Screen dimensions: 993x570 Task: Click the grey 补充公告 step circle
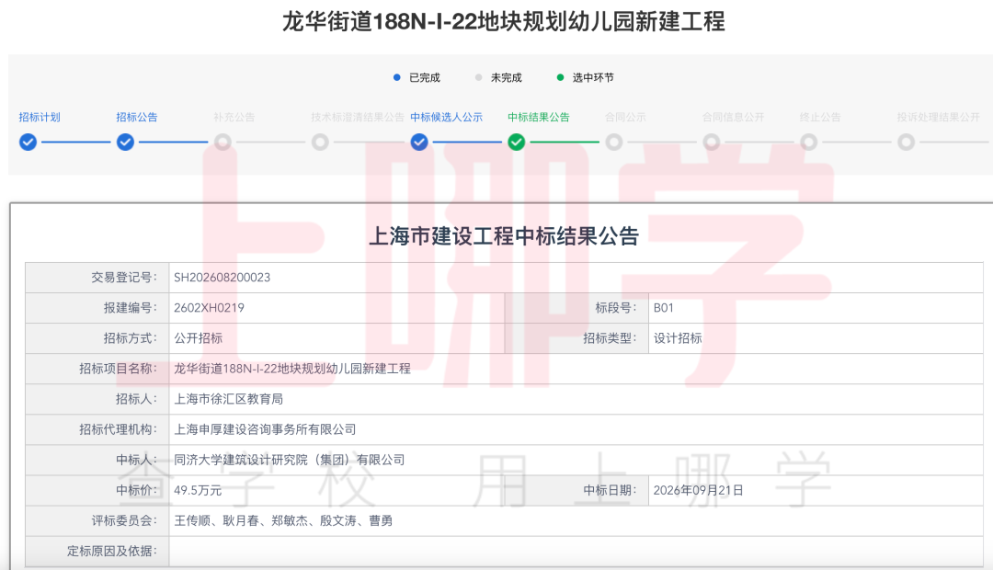[x=223, y=142]
